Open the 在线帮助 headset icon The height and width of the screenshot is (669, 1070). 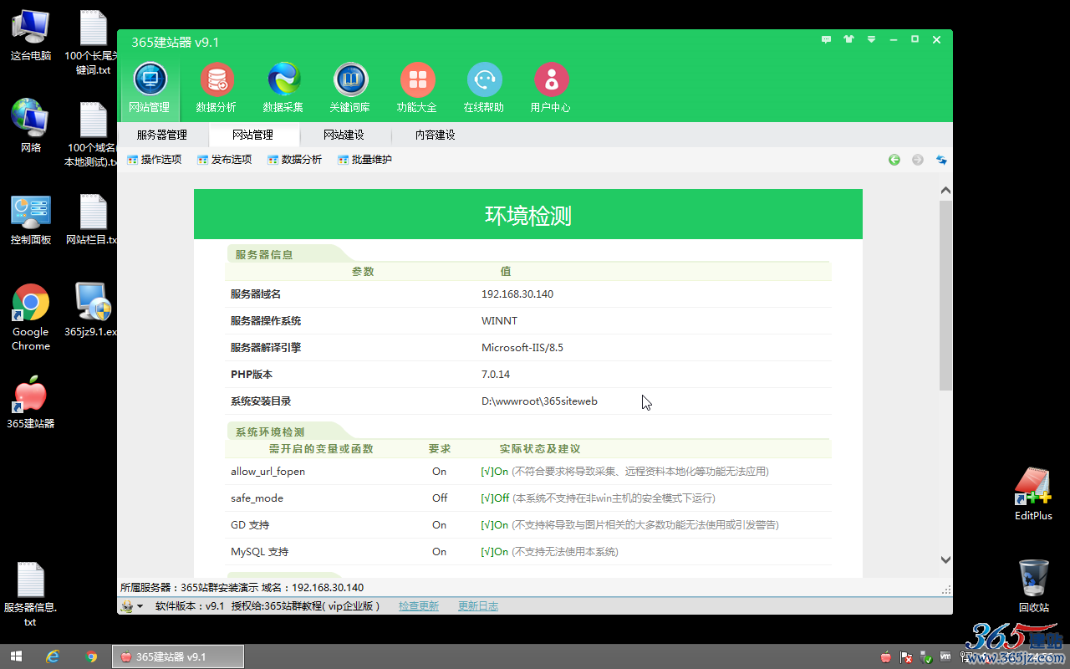pyautogui.click(x=484, y=87)
